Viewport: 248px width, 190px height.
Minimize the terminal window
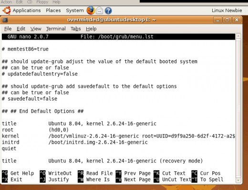(218, 20)
